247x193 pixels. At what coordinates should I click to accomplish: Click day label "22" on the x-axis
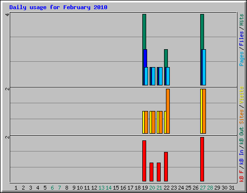(x=166, y=188)
